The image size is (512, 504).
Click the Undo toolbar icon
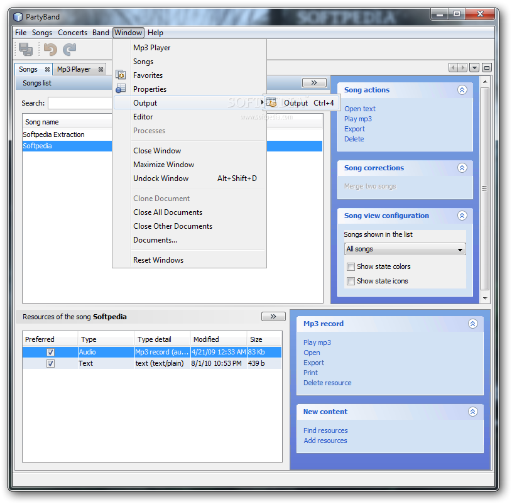click(x=50, y=49)
